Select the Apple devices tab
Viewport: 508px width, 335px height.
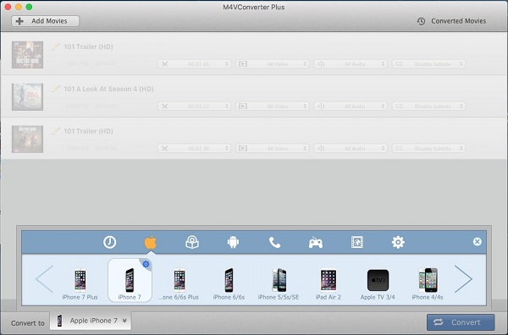151,242
